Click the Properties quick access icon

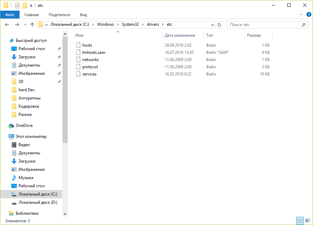(x=17, y=5)
